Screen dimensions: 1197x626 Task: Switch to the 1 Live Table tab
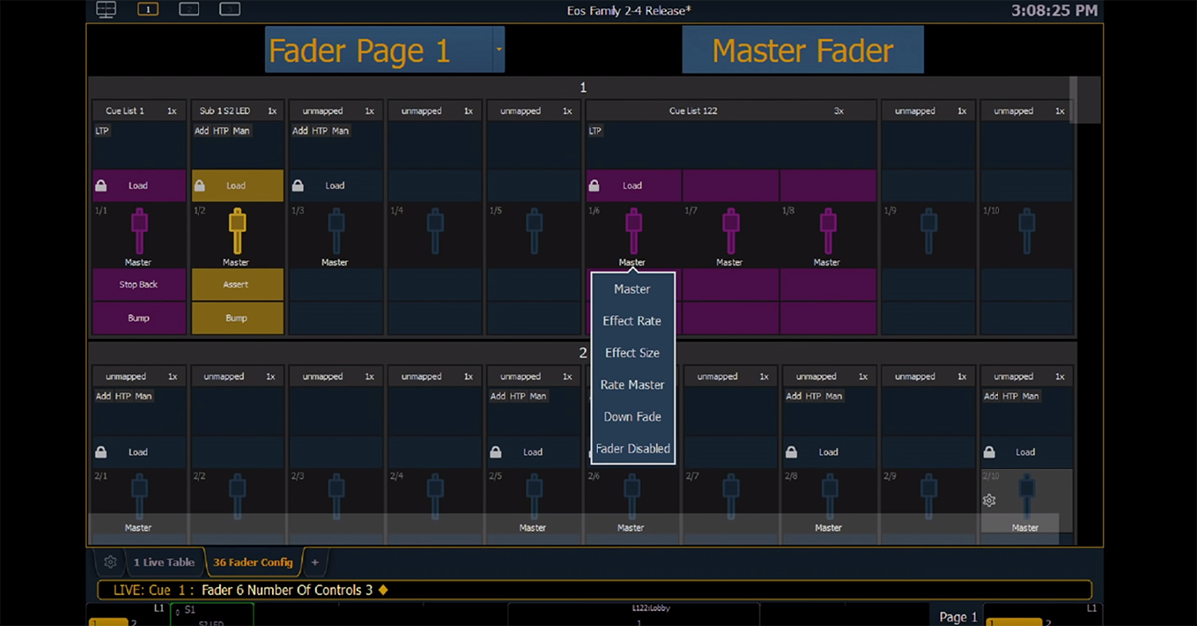click(x=164, y=562)
